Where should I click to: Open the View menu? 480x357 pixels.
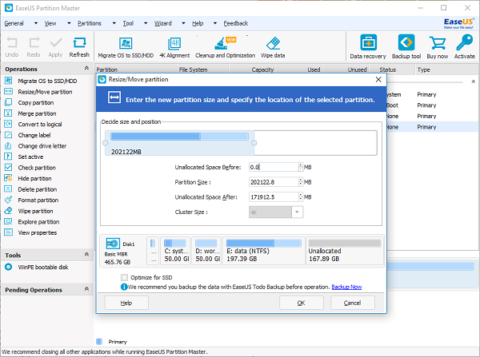pyautogui.click(x=50, y=23)
